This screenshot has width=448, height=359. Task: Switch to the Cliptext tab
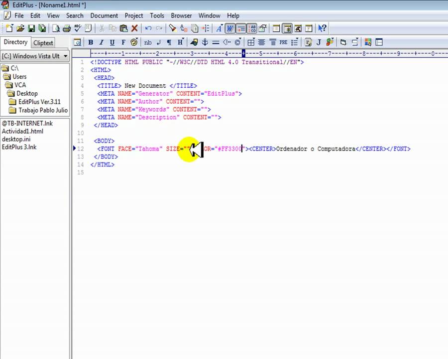pos(43,43)
